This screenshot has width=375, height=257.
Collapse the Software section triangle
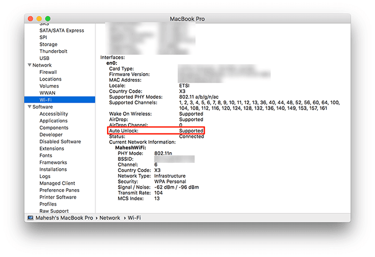pyautogui.click(x=30, y=106)
